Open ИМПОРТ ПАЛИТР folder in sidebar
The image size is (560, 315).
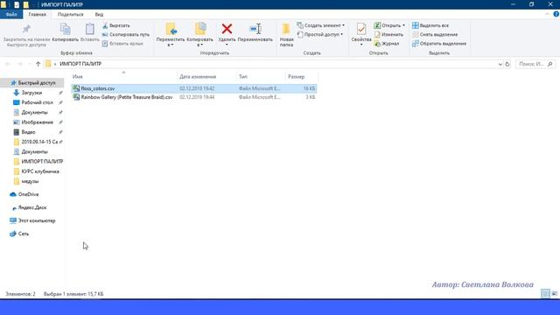click(42, 161)
